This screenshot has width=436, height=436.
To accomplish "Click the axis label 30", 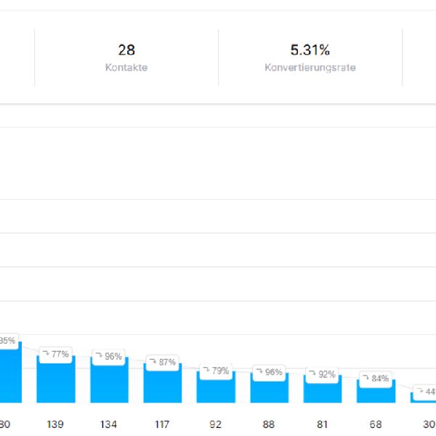I will coord(428,424).
